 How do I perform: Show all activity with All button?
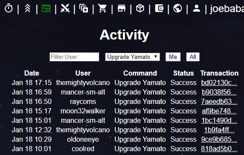pyautogui.click(x=193, y=57)
